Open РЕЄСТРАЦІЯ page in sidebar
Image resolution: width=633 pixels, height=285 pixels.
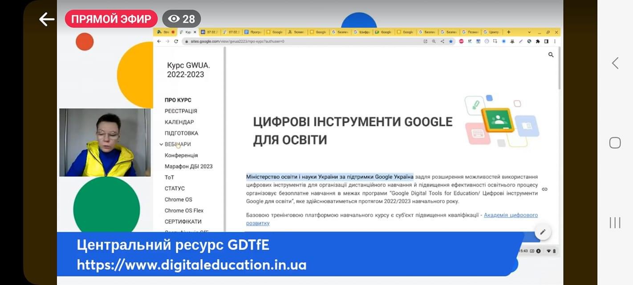tap(181, 111)
